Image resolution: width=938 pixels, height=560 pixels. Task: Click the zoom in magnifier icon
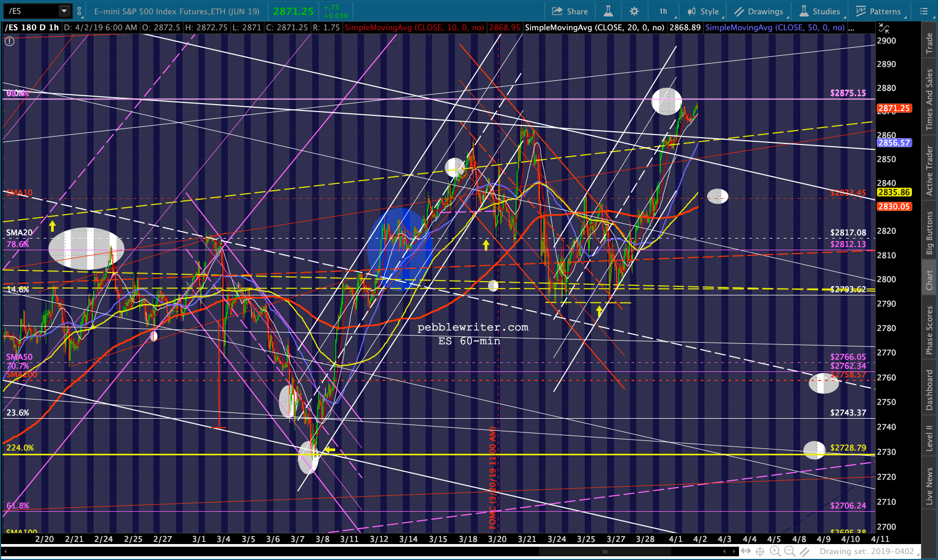[775, 551]
